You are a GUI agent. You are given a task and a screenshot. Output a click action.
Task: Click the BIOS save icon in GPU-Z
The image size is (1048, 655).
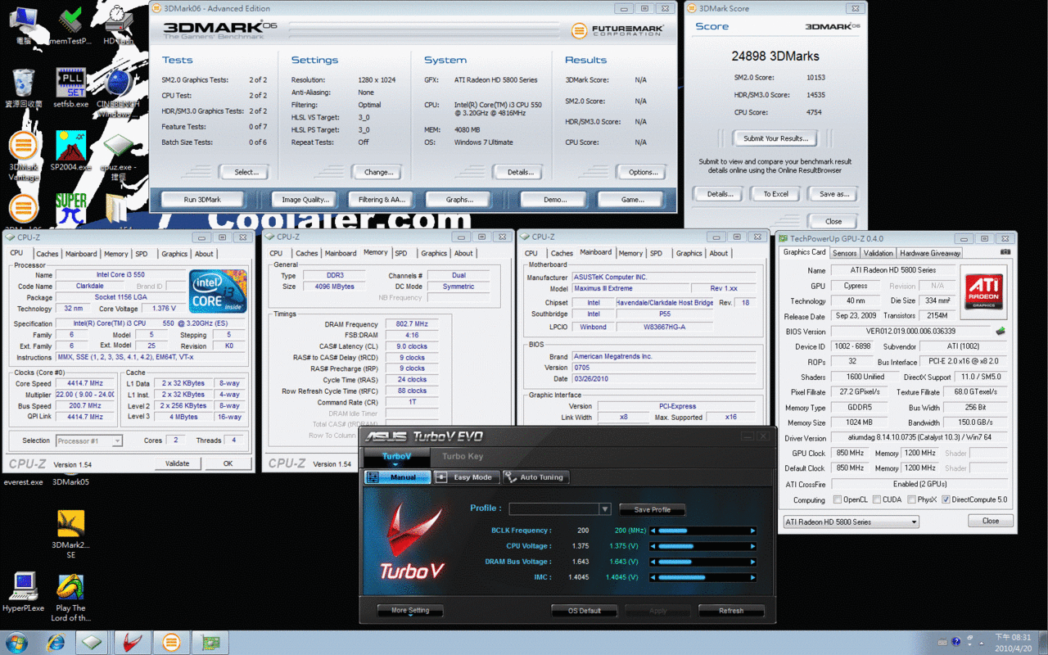point(1000,332)
